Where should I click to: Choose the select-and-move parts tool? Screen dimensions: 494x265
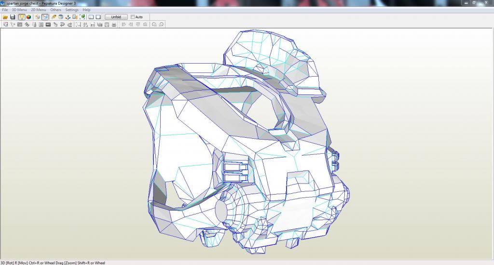5,25
